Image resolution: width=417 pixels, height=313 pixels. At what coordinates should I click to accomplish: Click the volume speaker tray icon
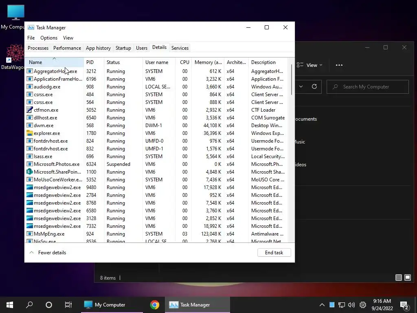[x=351, y=305]
